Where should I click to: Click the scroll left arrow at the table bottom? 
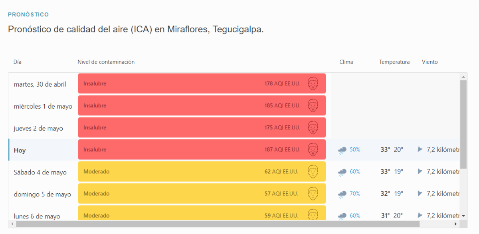click(12, 224)
